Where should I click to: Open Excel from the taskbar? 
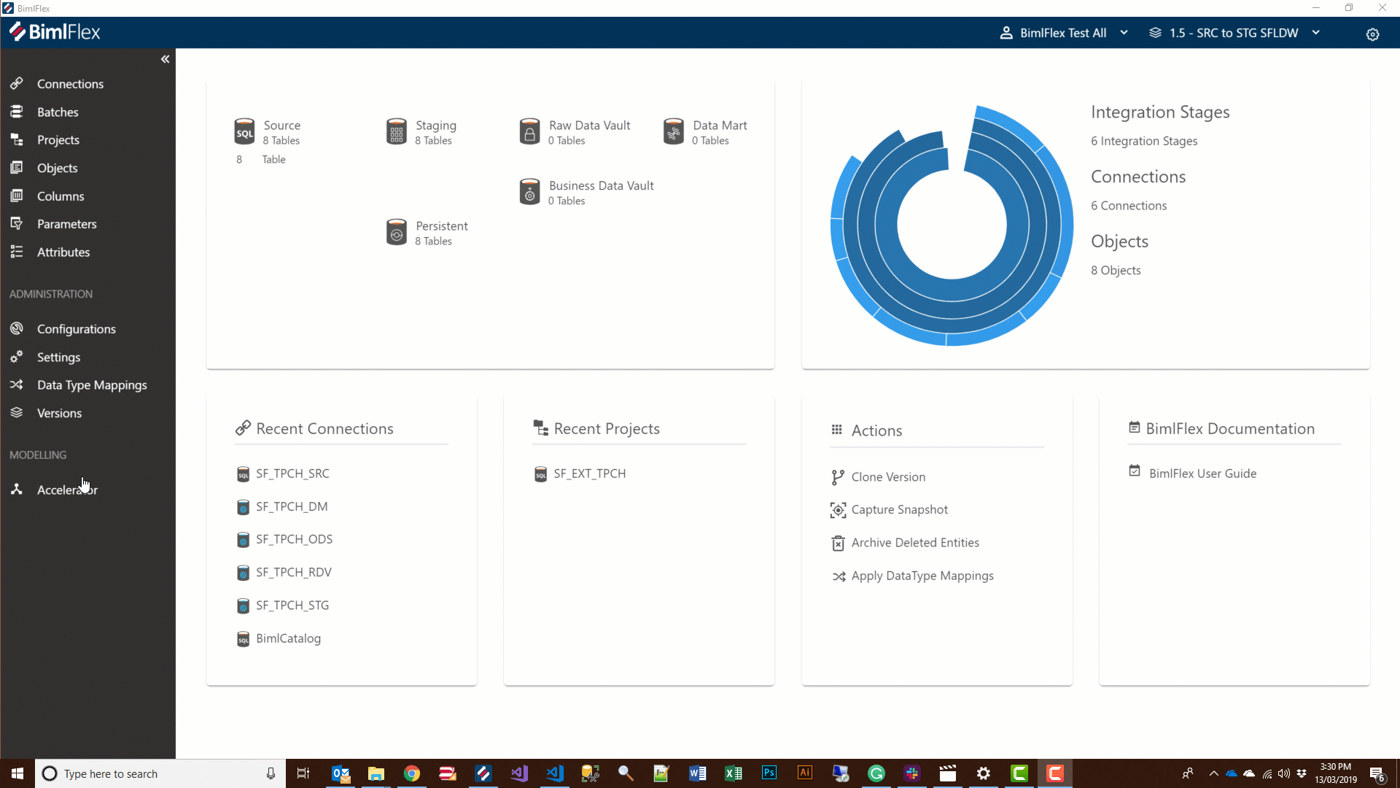[734, 773]
